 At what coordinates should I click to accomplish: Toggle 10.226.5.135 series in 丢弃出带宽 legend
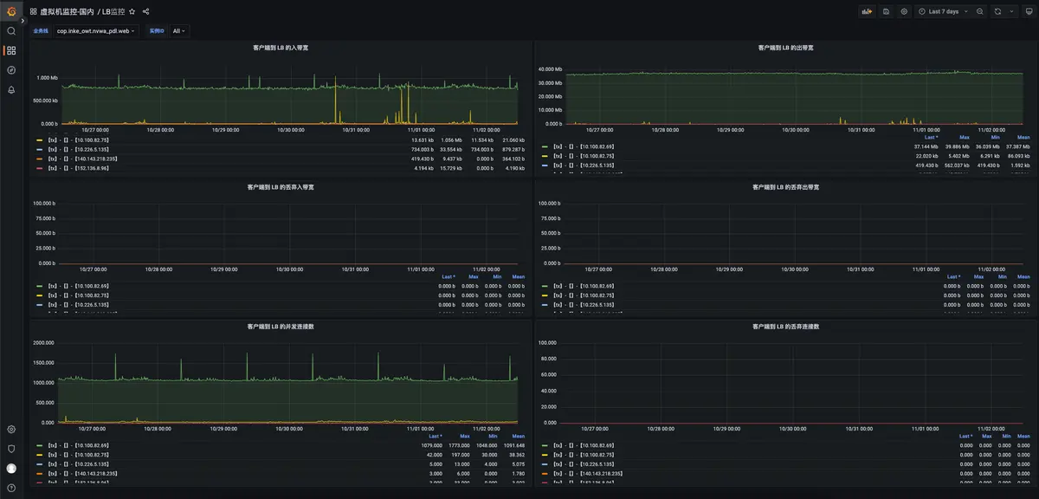click(583, 305)
